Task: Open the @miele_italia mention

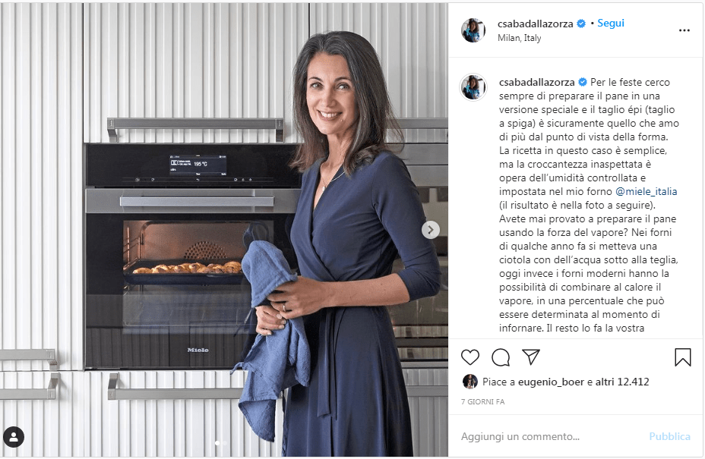Action: pos(646,191)
